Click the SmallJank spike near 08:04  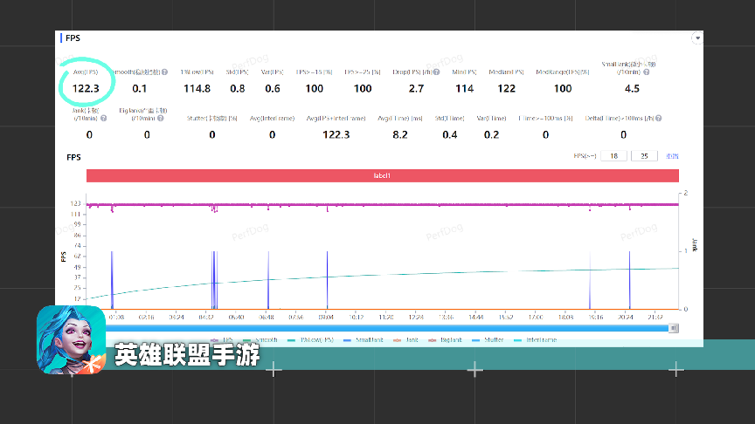click(327, 279)
